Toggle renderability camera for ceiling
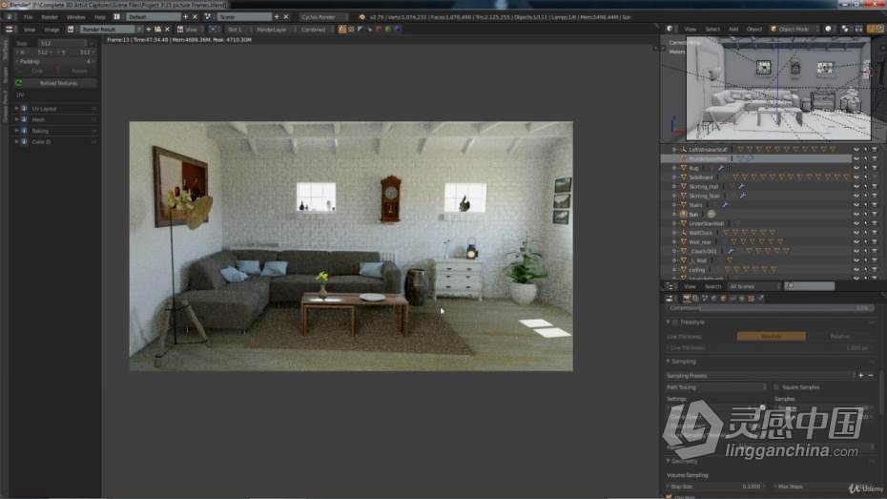The width and height of the screenshot is (887, 499). point(875,270)
